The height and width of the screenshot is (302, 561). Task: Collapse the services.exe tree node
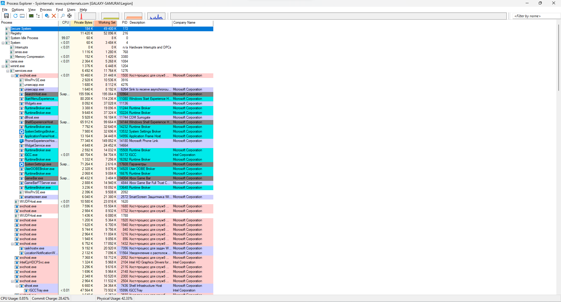(x=8, y=71)
